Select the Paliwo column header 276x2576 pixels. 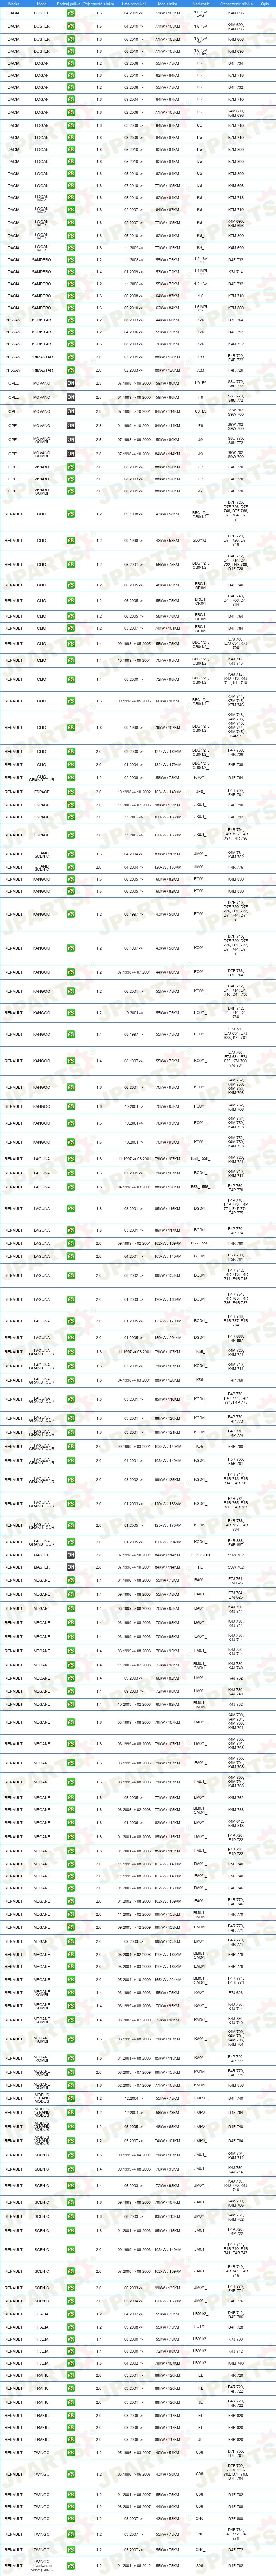(70, 4)
